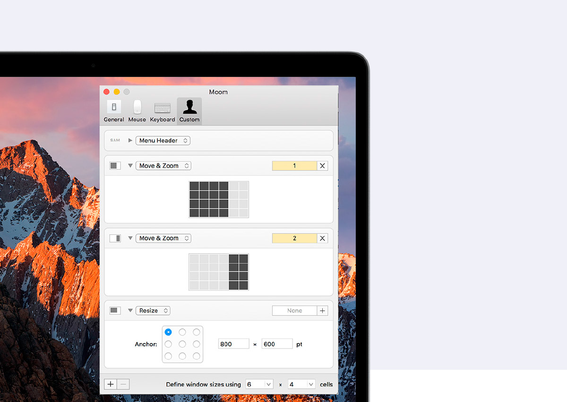Screen dimensions: 567x402
Task: Open the Keyboard preferences tab
Action: 163,111
